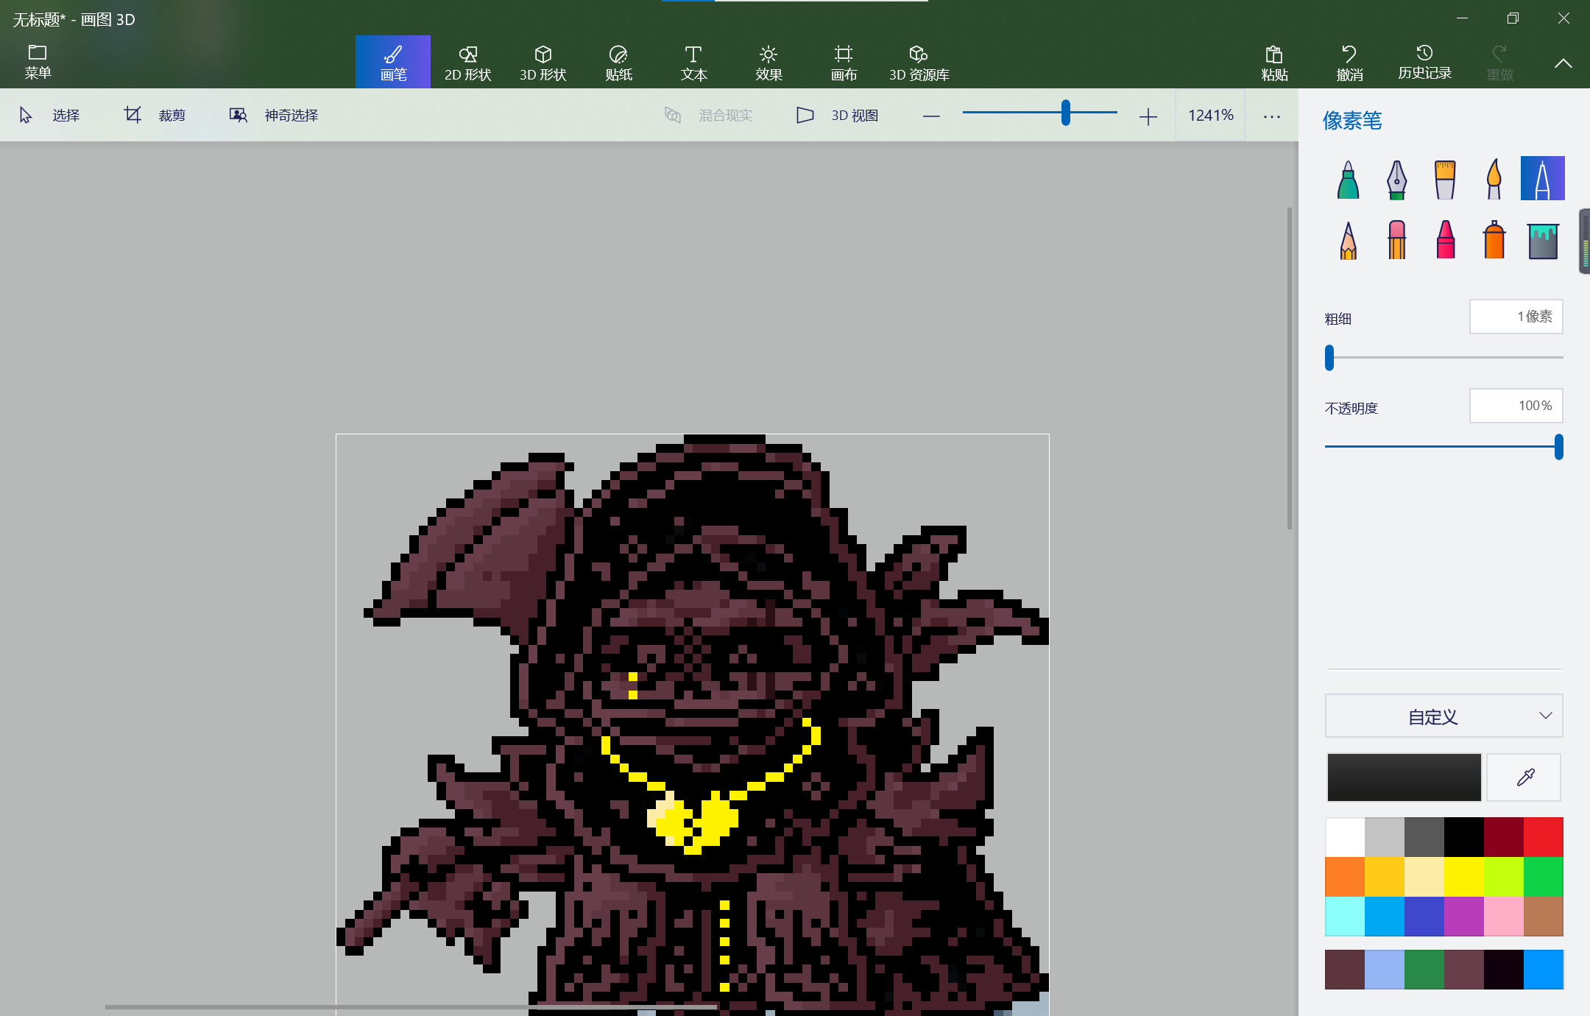Choose the brown color swatch

(x=1544, y=917)
